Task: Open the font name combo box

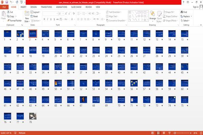Action: pyautogui.click(x=50, y=13)
